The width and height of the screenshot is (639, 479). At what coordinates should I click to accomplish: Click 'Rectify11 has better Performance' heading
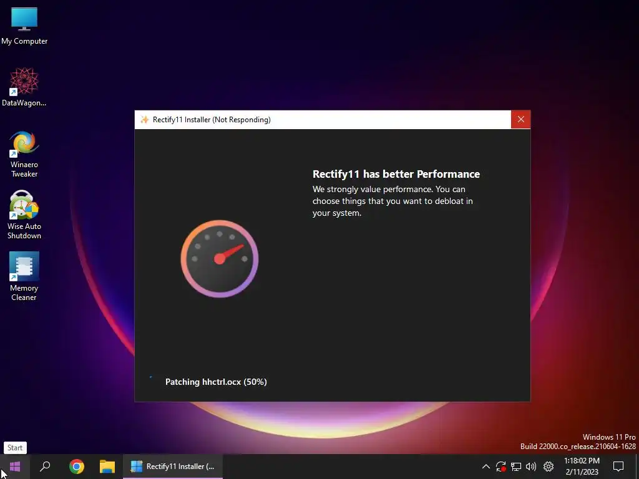pos(396,174)
